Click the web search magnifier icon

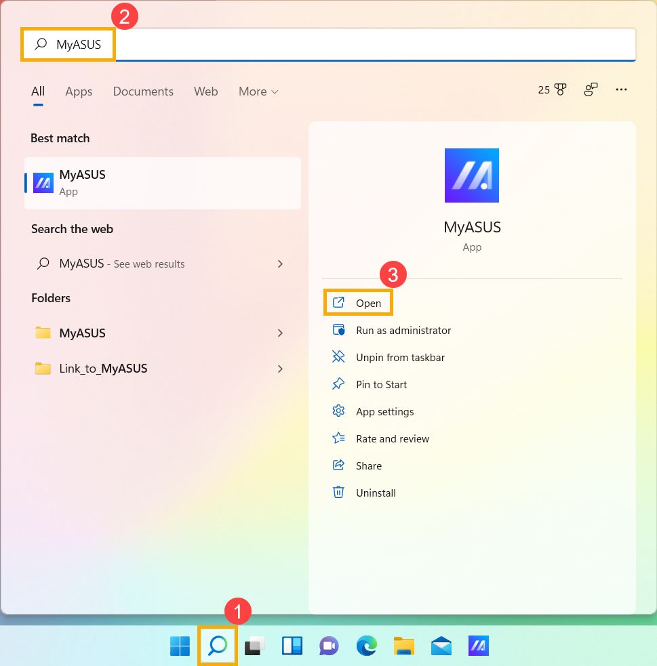click(43, 264)
